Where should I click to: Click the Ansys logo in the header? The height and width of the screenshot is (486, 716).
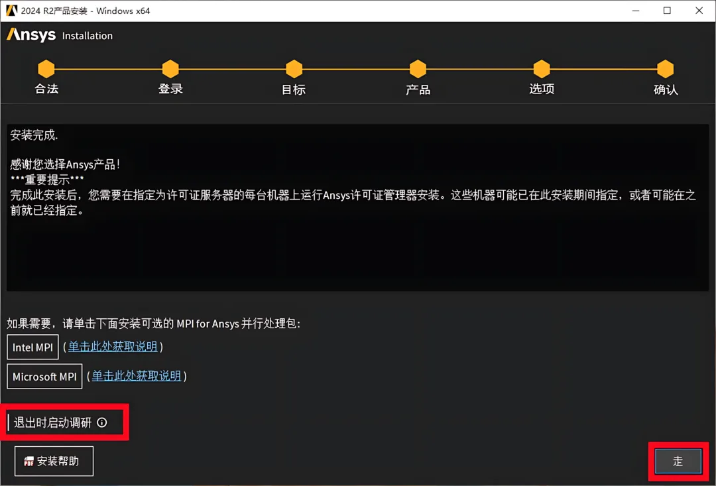point(31,35)
